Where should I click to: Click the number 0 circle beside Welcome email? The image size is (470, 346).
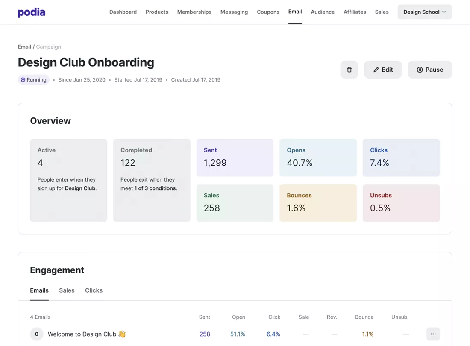pos(37,334)
